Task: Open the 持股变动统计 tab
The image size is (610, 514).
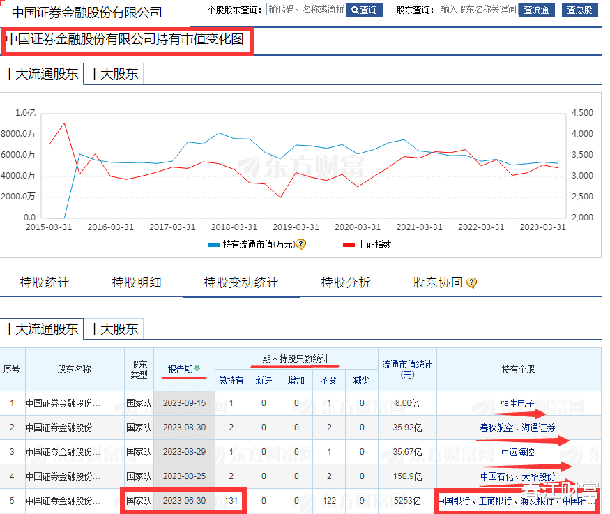Action: coord(241,282)
